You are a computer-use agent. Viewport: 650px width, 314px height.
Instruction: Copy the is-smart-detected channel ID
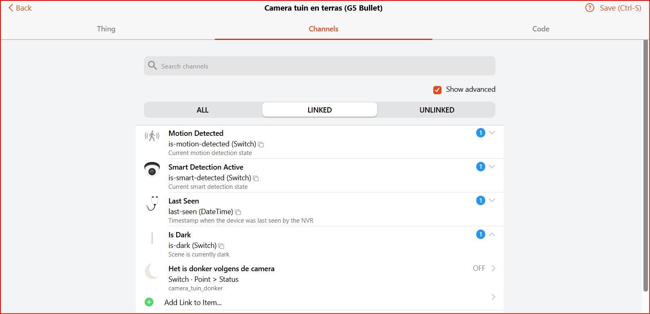[256, 179]
